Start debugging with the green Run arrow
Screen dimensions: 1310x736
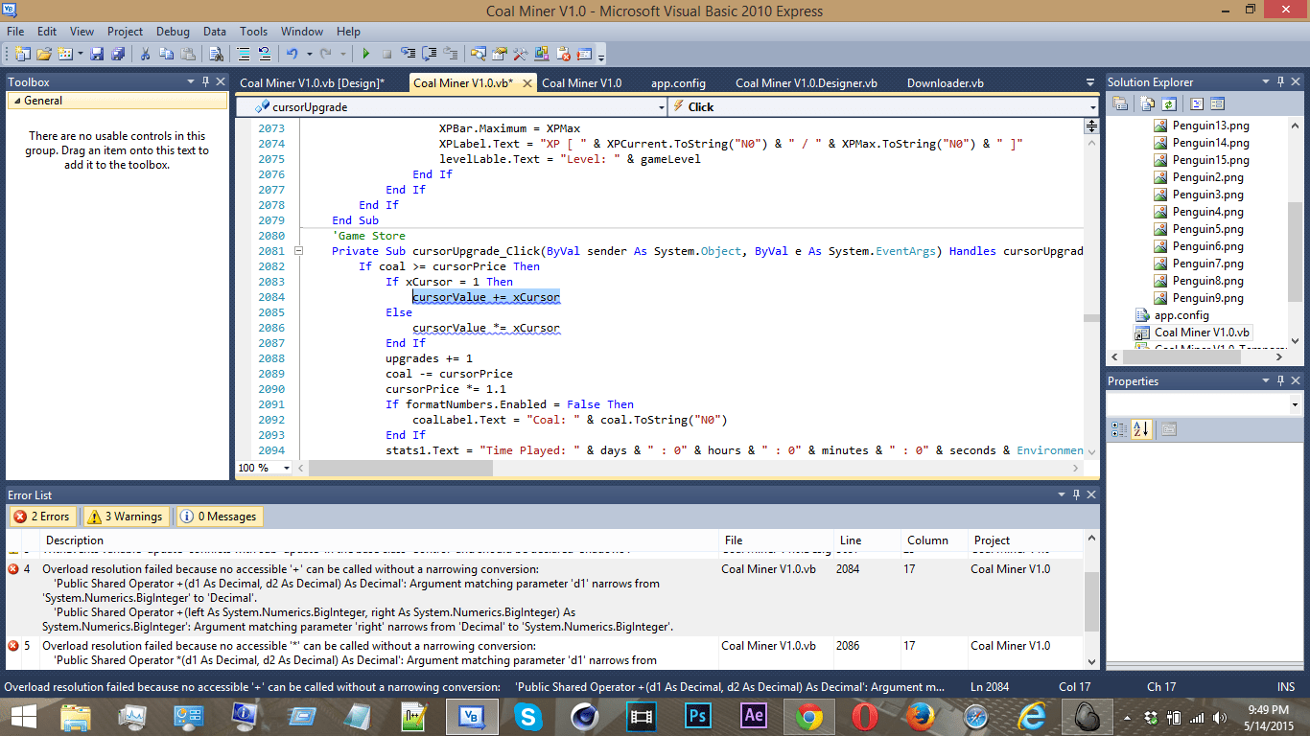tap(366, 55)
